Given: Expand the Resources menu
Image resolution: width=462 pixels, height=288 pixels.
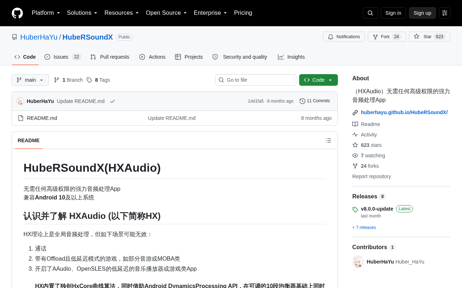Looking at the screenshot, I should tap(122, 13).
